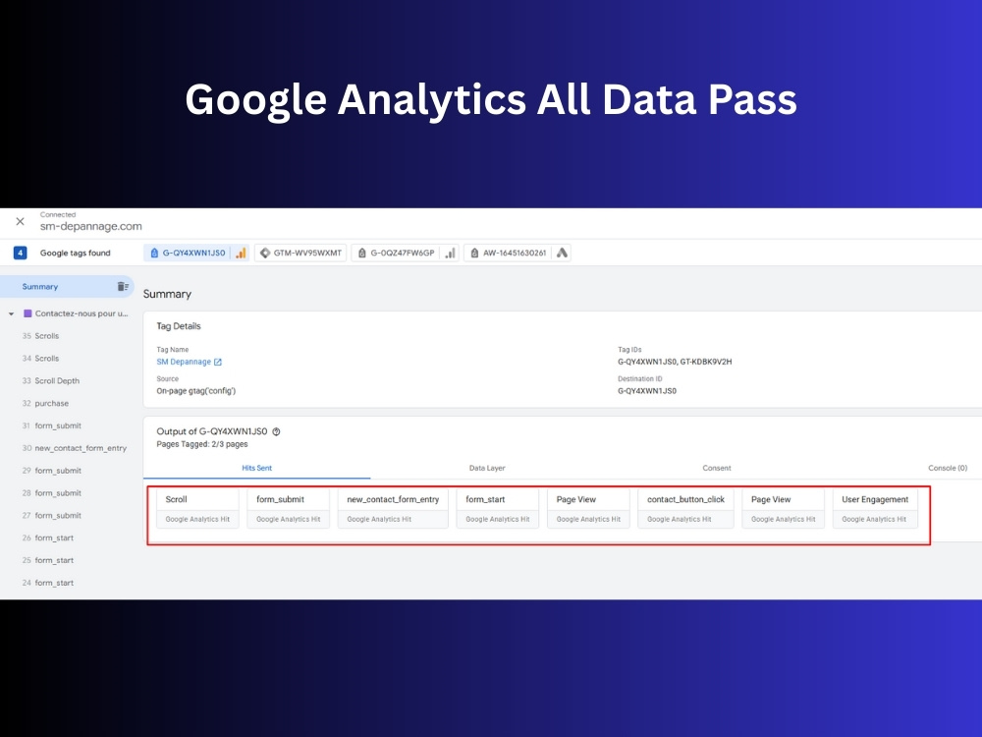This screenshot has height=737, width=982.
Task: Click the Google tags found label
Action: [x=76, y=254]
